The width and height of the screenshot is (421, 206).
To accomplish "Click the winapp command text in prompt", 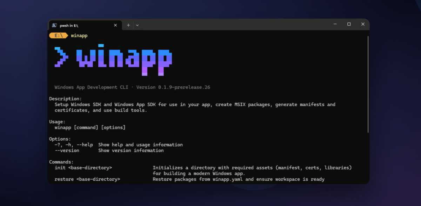I will [79, 35].
